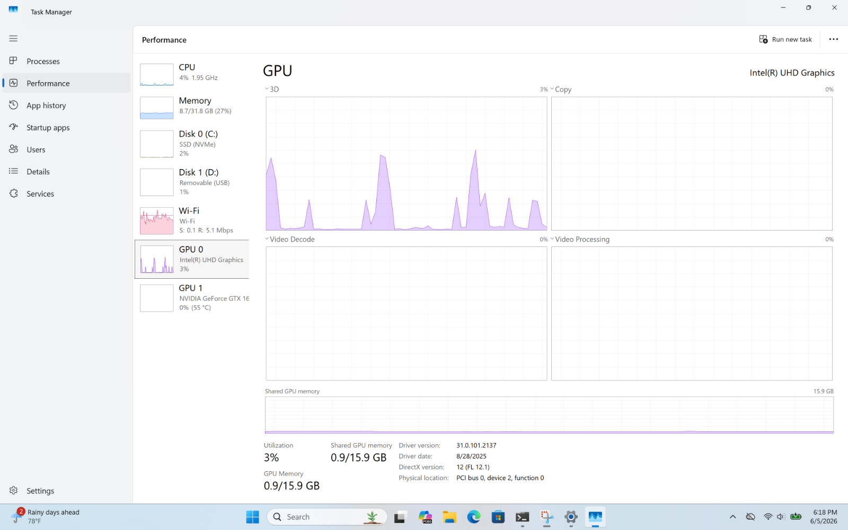Expand the 3D engine graph dropdown
848x530 pixels.
(x=272, y=89)
